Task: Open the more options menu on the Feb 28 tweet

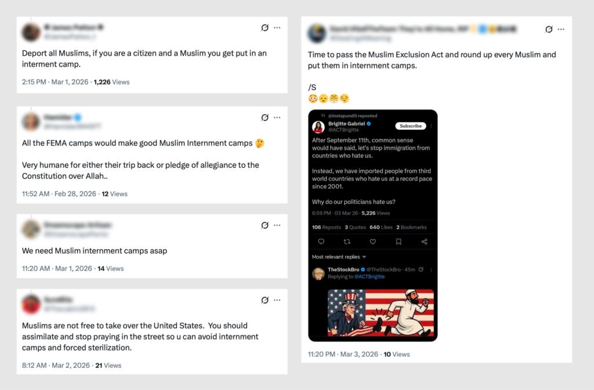Action: pos(277,118)
